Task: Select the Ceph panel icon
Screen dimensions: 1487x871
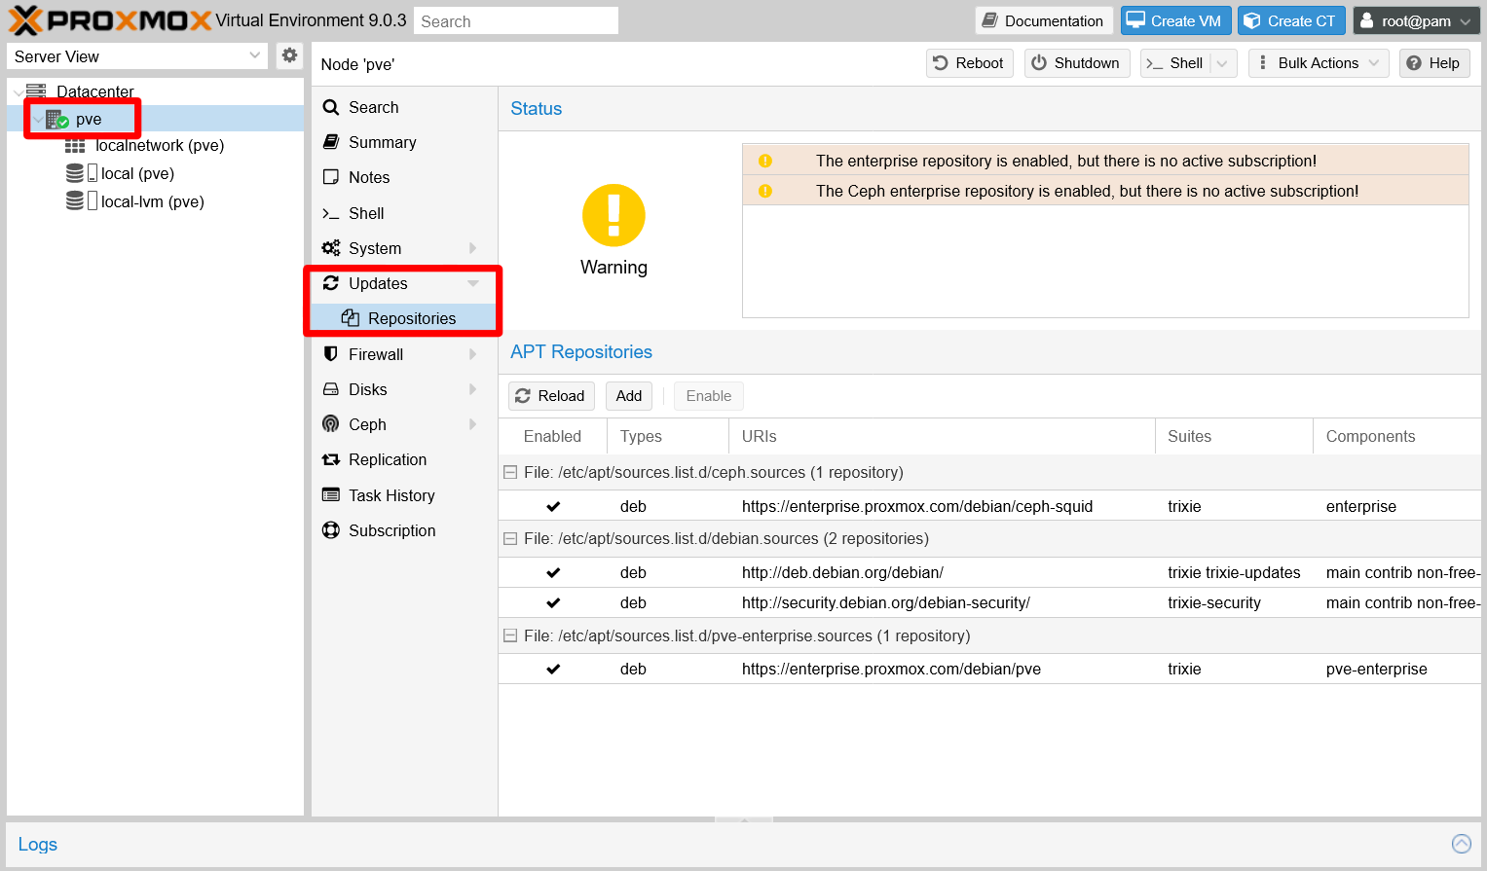Action: tap(366, 424)
